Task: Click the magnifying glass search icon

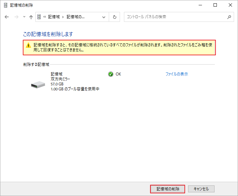Action: point(229,17)
